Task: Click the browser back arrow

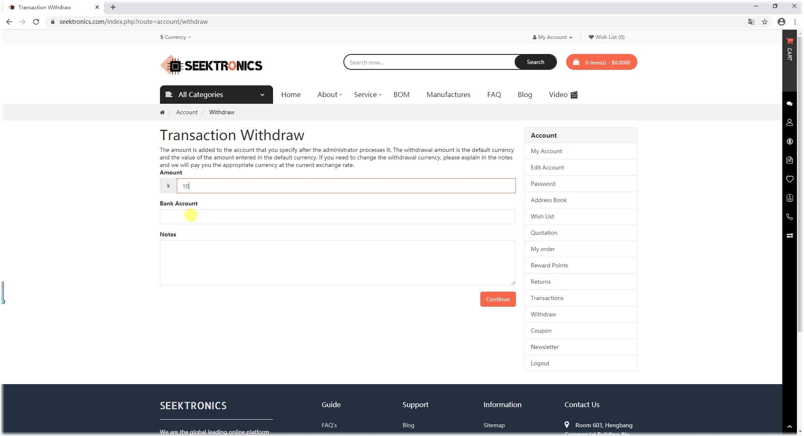Action: click(x=9, y=22)
